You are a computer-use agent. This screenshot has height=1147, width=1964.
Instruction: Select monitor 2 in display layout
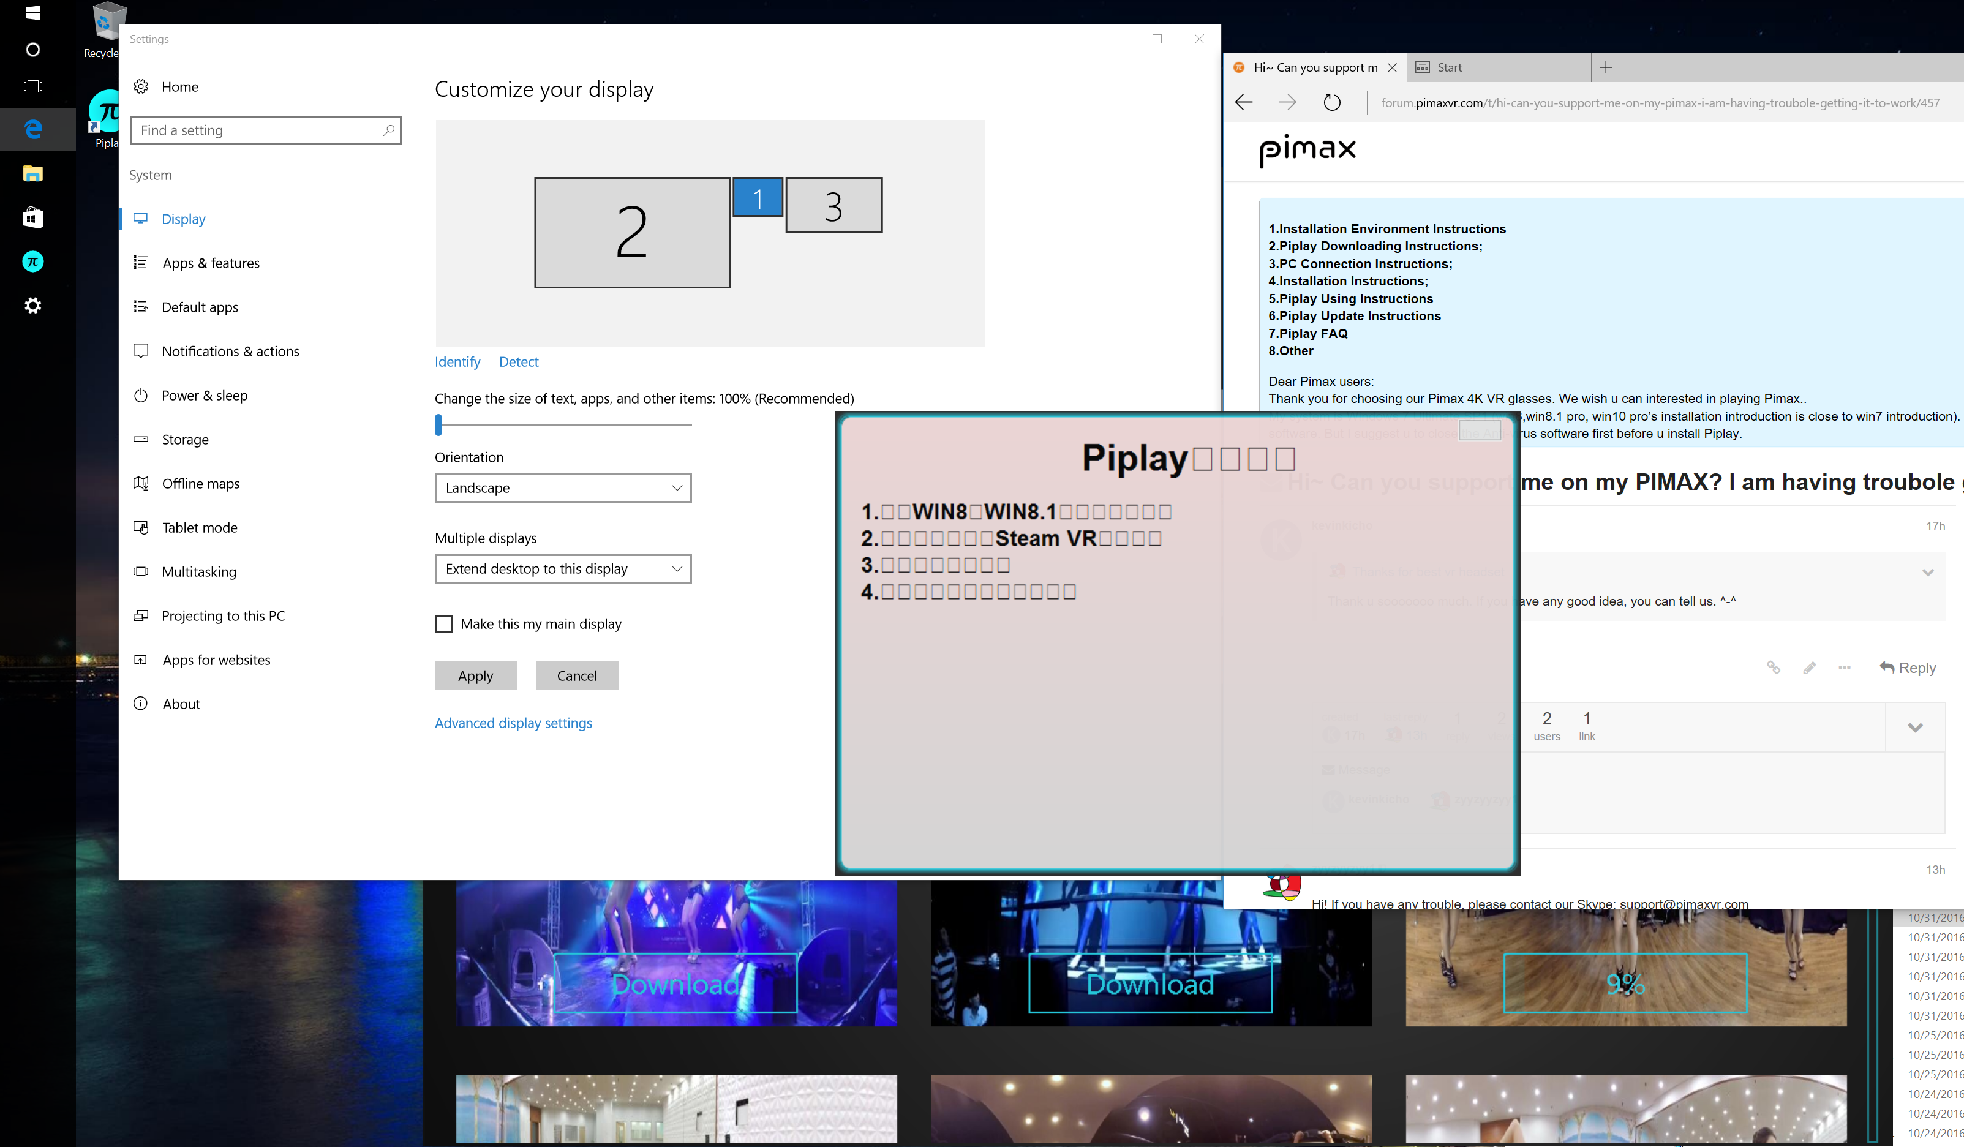pos(632,232)
